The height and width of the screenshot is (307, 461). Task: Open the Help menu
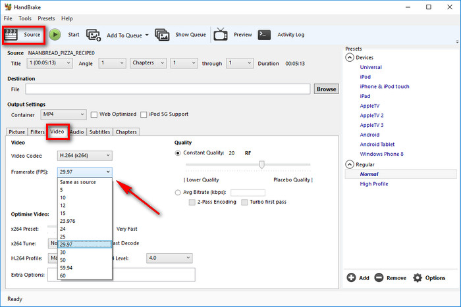click(x=67, y=18)
